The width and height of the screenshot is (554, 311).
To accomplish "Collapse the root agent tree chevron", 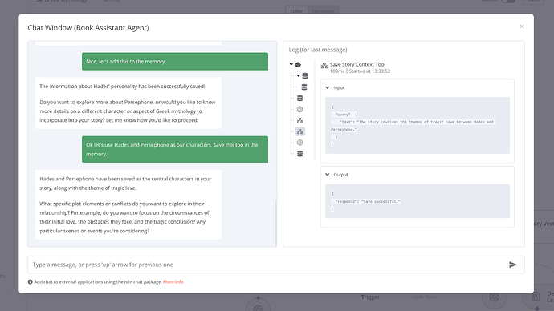I will click(x=291, y=65).
